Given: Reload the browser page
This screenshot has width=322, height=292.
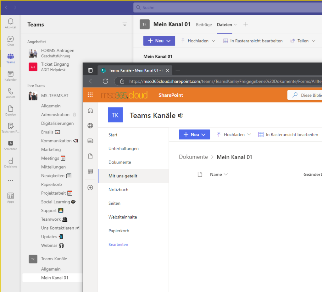Looking at the screenshot, I should 105,81.
